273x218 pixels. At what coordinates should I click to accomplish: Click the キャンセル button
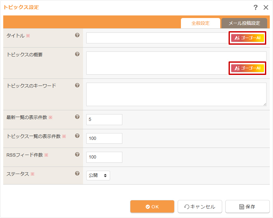(x=200, y=207)
